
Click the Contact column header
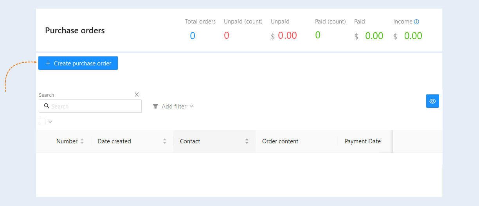[190, 141]
